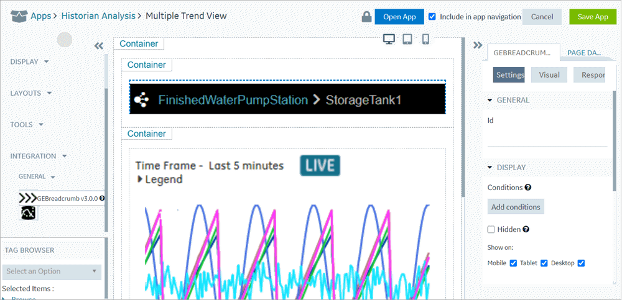622x300 pixels.
Task: Toggle Include in app navigation checkbox
Action: coord(432,17)
